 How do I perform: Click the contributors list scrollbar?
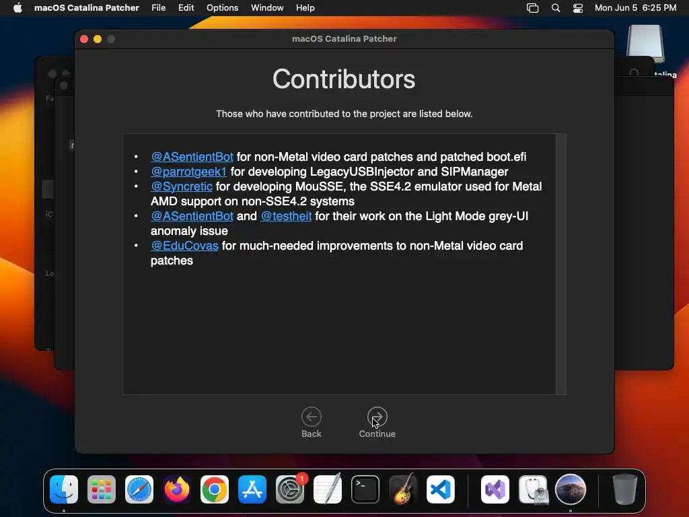[x=560, y=264]
